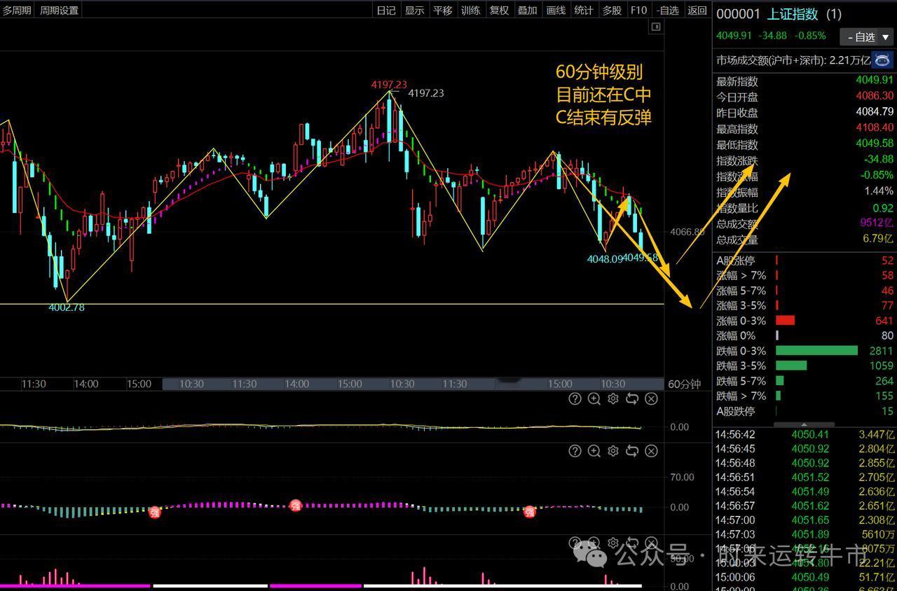Click the 跌幅 3-5% row label
Image resolution: width=897 pixels, height=591 pixels.
741,366
